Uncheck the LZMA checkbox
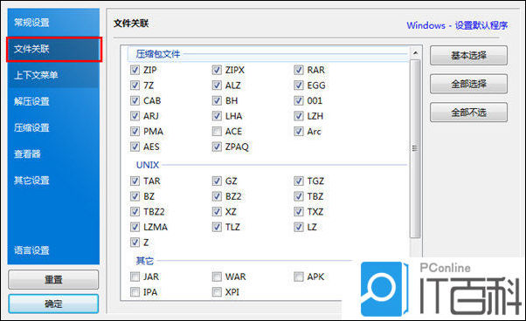The height and width of the screenshot is (321, 526). (x=135, y=227)
